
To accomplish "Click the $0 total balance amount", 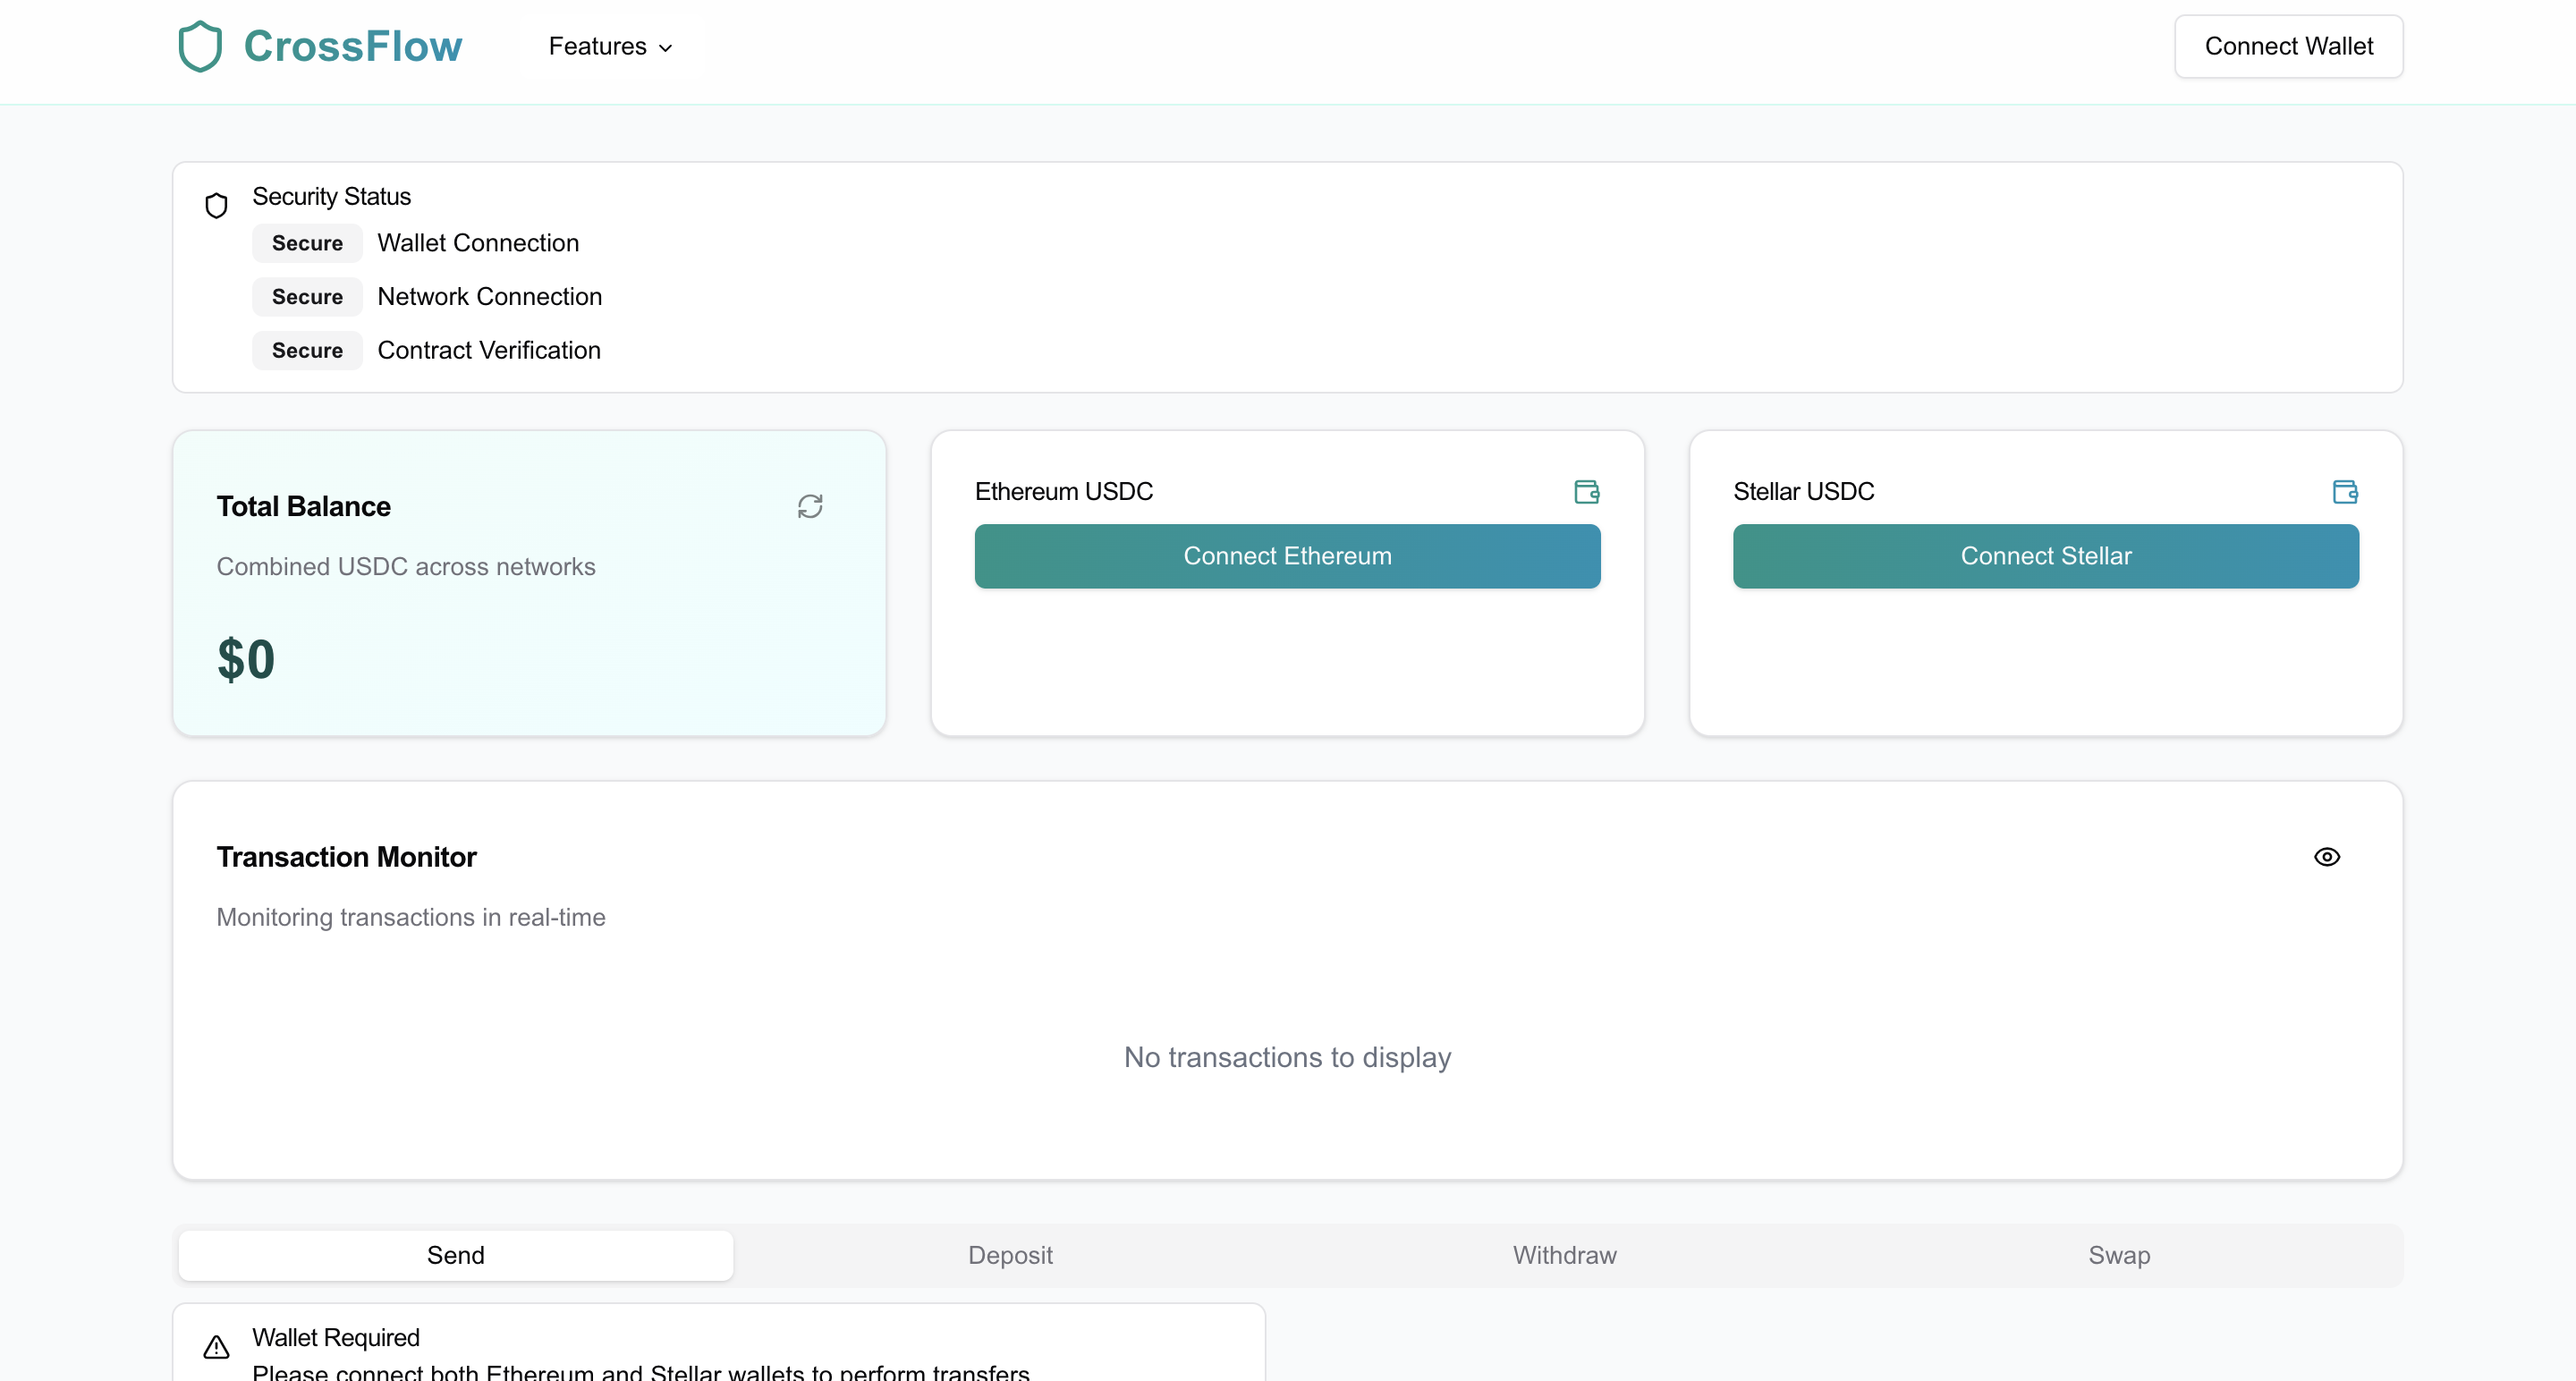I will (246, 659).
